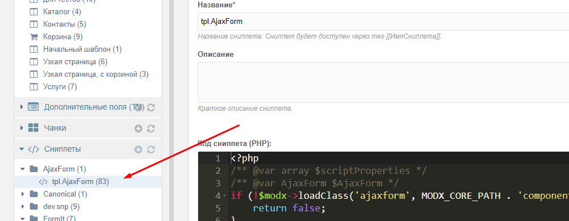Screen dimensions: 569x221
Task: Click the add icon in Сниппеты section
Action: [x=138, y=149]
